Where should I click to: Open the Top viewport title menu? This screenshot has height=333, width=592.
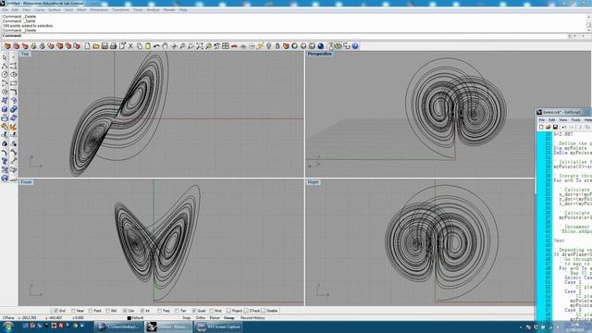[25, 54]
